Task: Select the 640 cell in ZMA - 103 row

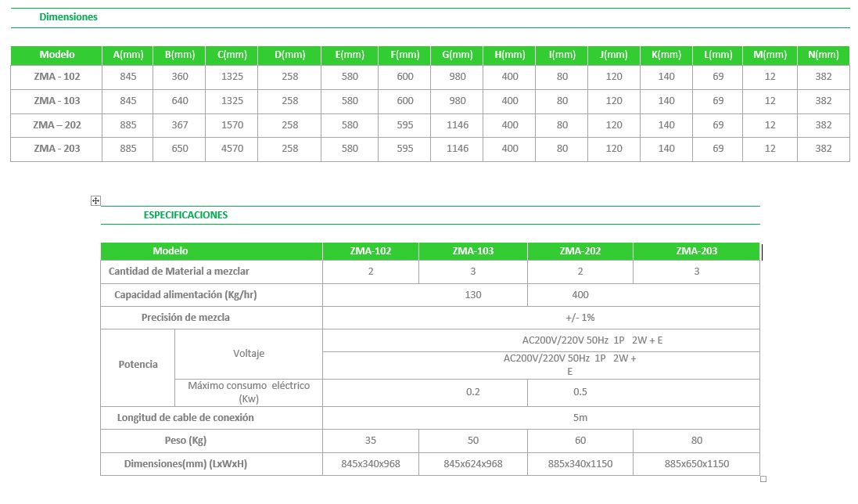Action: [x=179, y=101]
